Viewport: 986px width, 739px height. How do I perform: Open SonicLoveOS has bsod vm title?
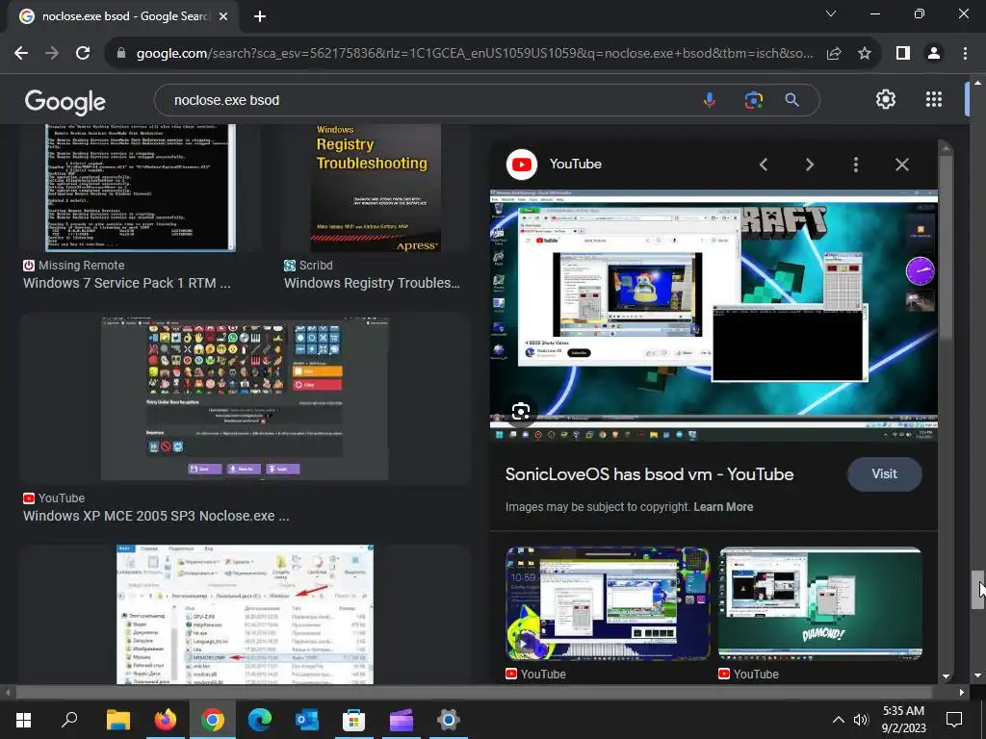click(649, 474)
